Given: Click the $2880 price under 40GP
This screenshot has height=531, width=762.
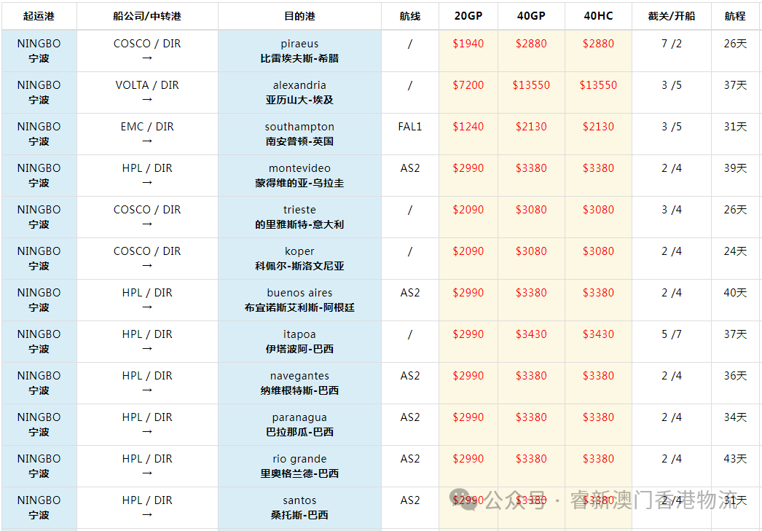Looking at the screenshot, I should click(x=531, y=44).
